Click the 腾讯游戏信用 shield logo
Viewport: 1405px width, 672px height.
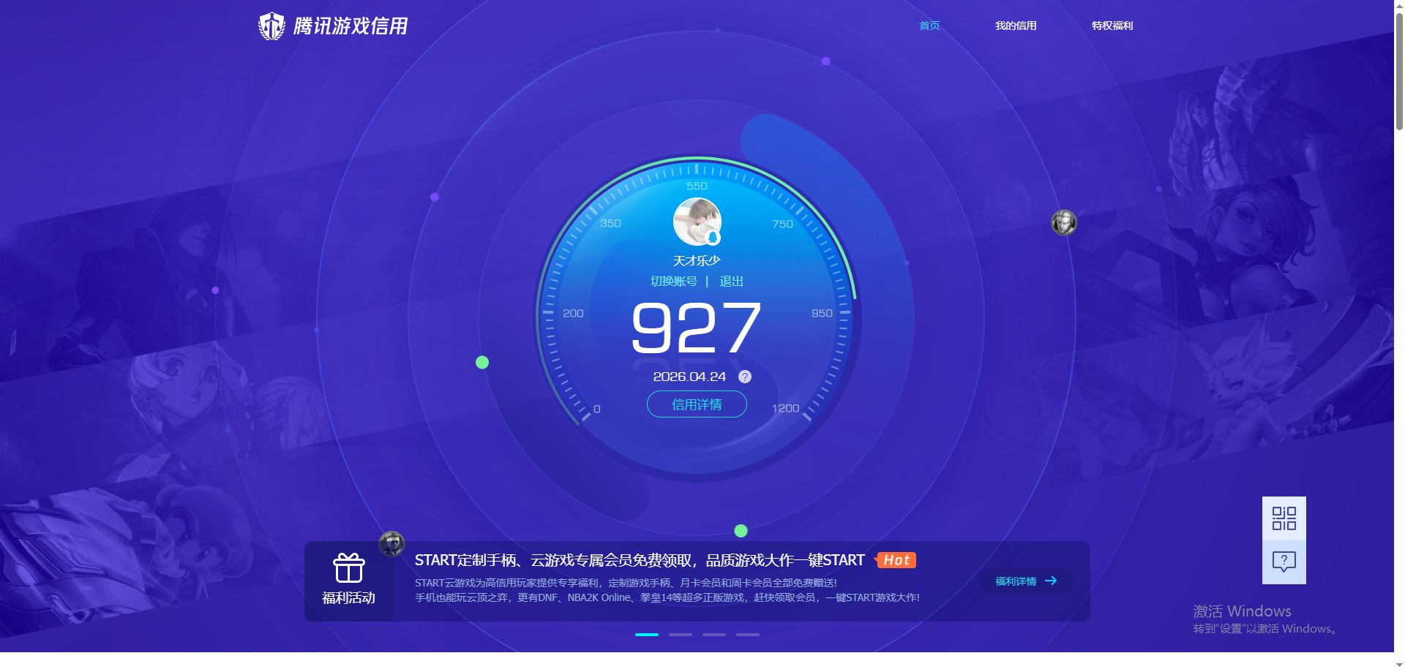[271, 26]
